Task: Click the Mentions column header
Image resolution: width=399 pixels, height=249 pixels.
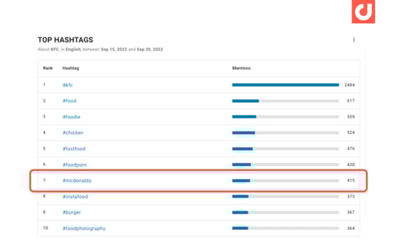Action: [241, 68]
